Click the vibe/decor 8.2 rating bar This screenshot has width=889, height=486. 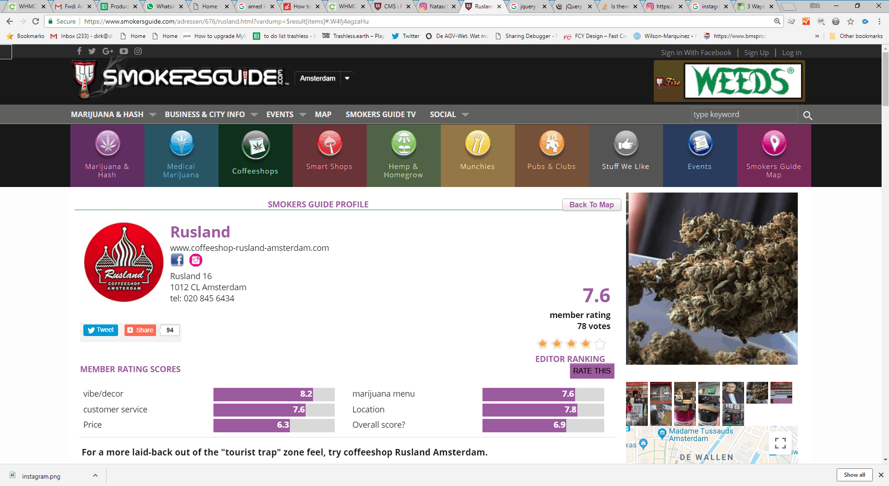click(274, 394)
